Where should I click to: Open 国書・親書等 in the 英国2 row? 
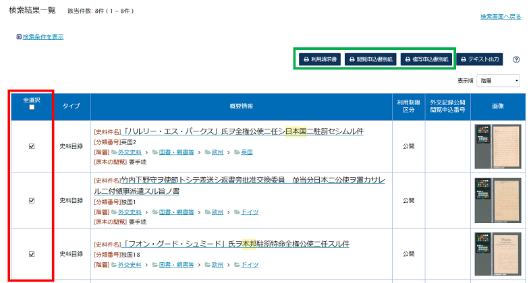[176, 152]
